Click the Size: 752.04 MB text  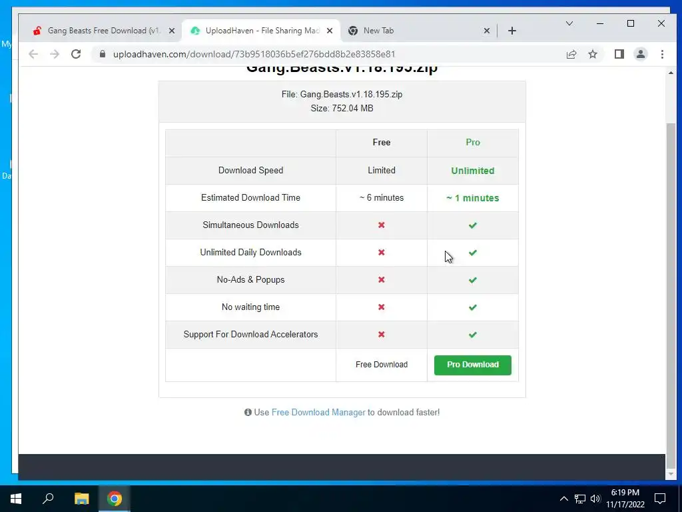(342, 109)
